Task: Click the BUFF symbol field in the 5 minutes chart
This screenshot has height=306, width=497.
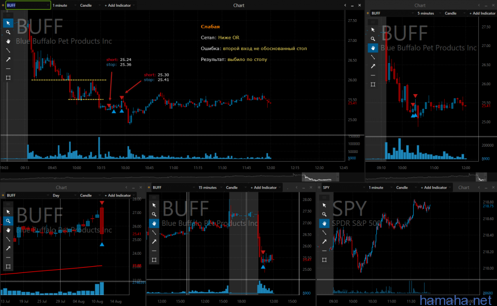Action: [393, 13]
